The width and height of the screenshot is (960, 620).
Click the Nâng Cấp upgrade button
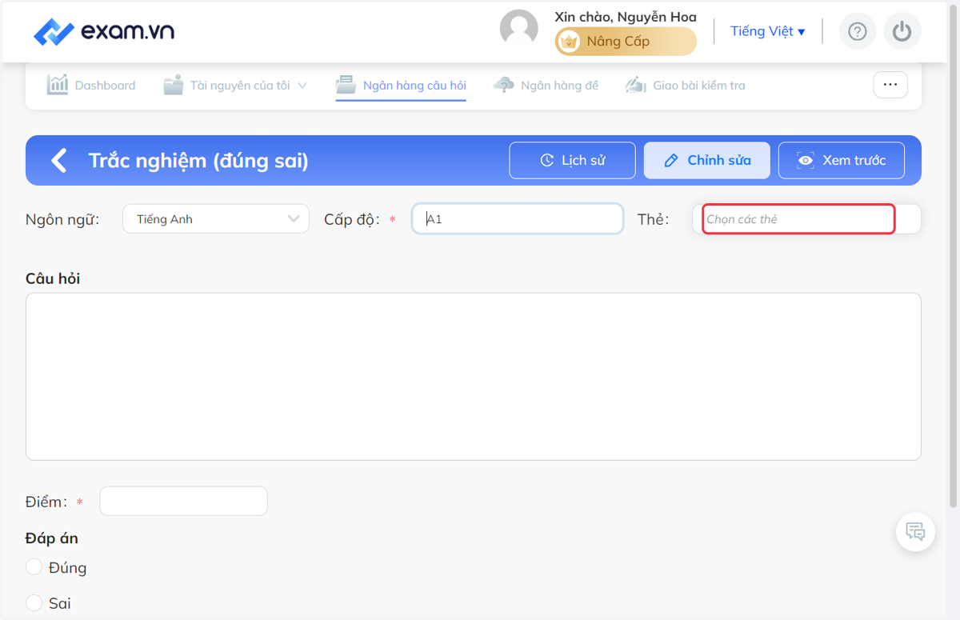[x=626, y=42]
